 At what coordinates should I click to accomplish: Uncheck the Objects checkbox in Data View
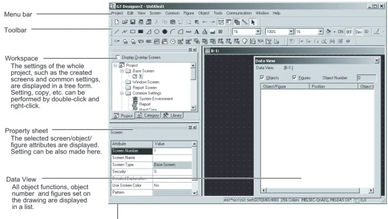coord(262,78)
